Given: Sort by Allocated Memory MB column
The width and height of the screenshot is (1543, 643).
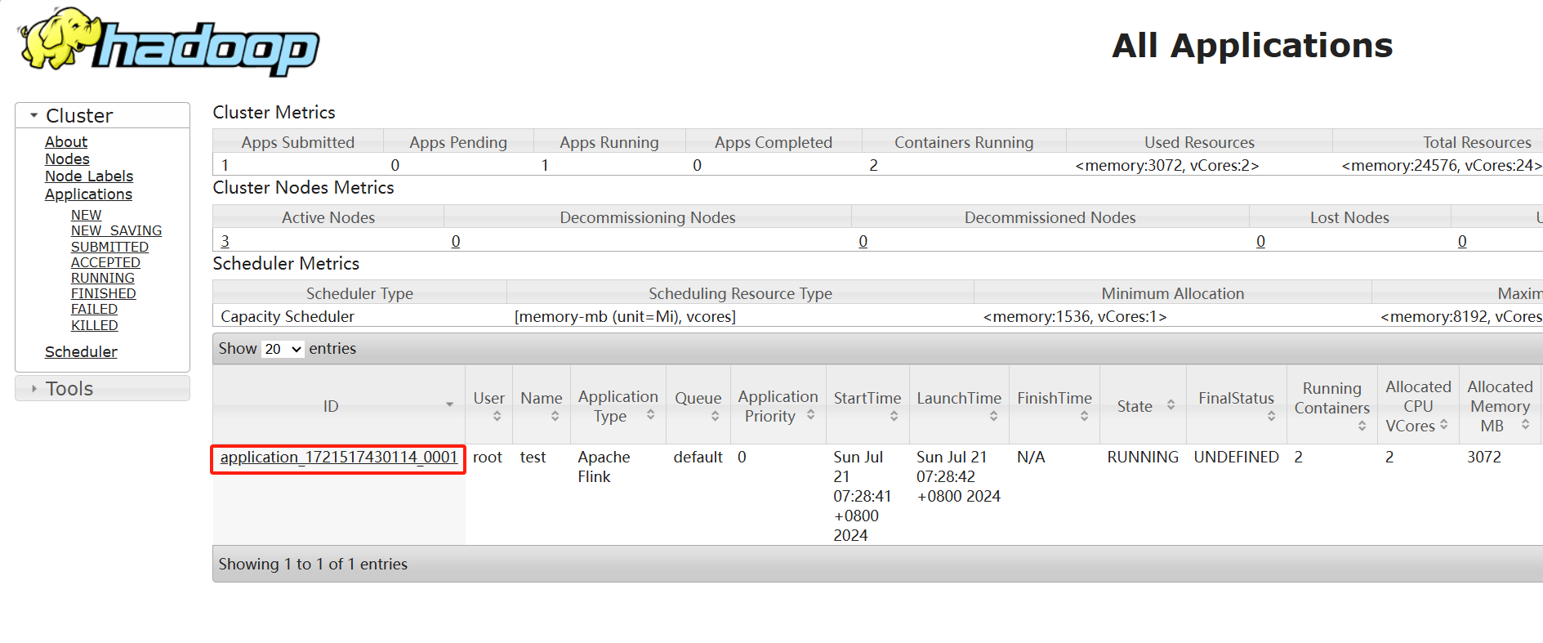Looking at the screenshot, I should click(1499, 405).
